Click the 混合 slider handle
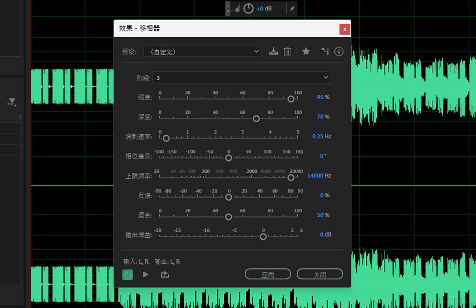The height and width of the screenshot is (308, 476). [x=228, y=217]
